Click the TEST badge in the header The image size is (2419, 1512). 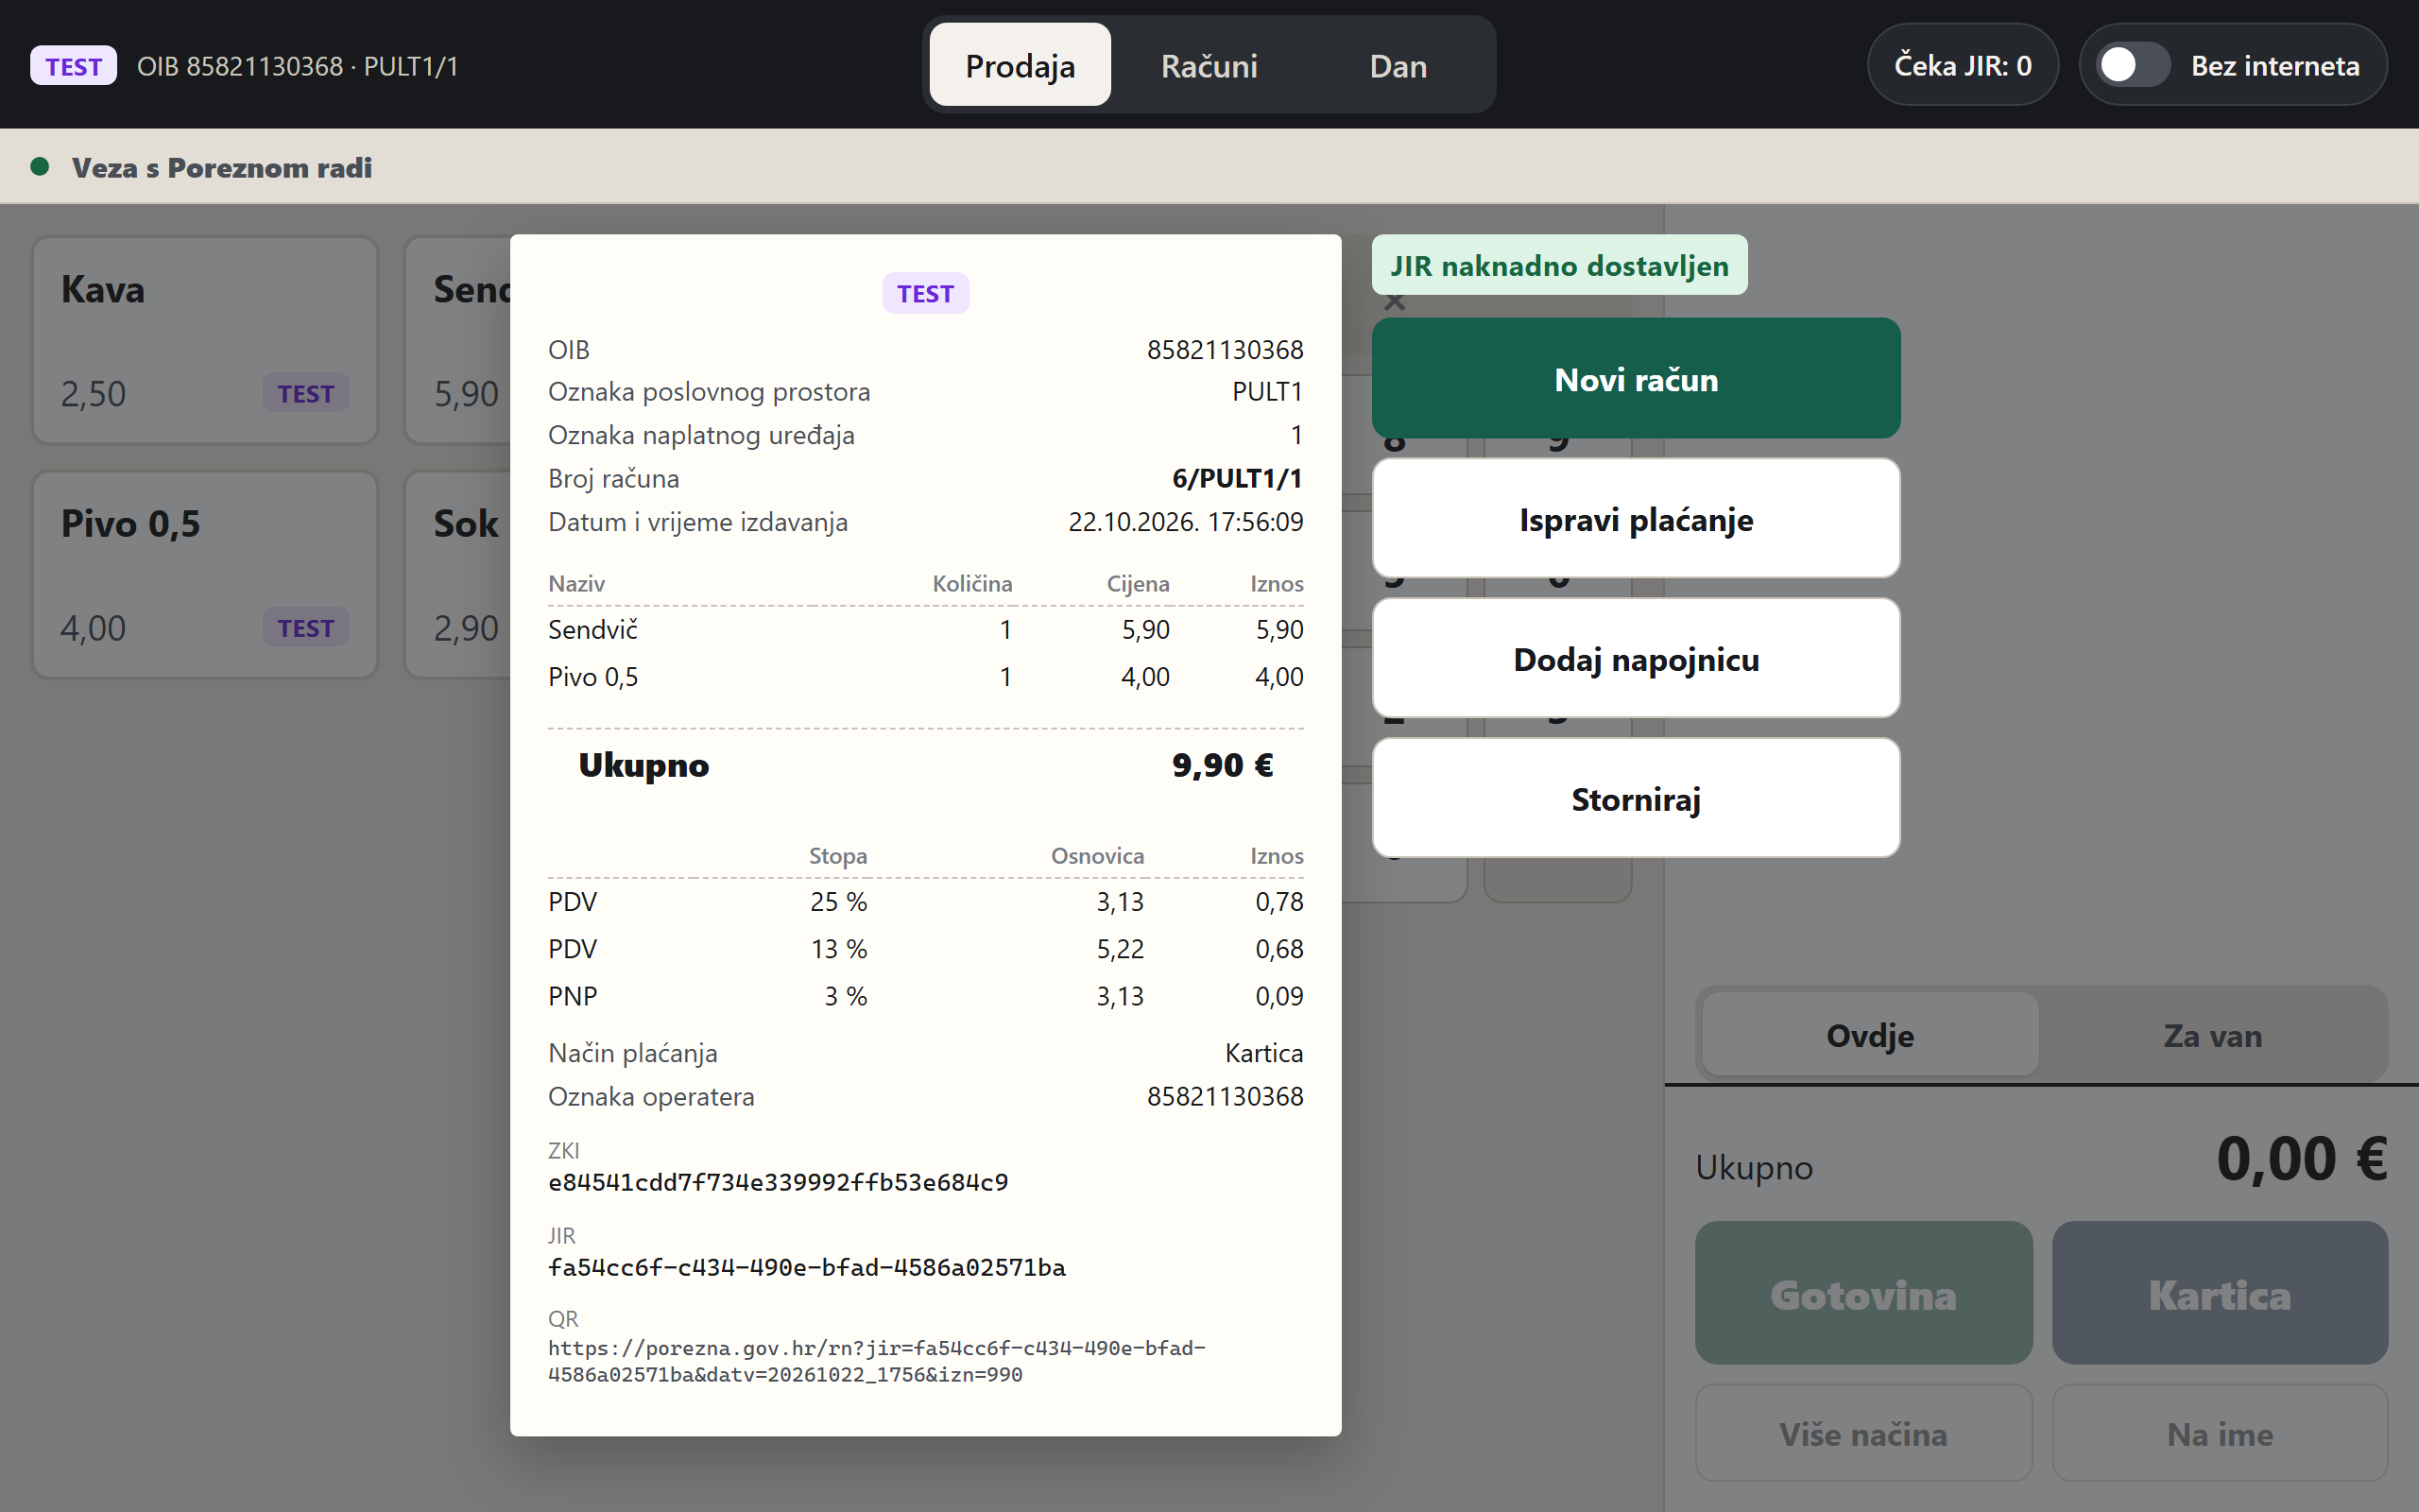tap(73, 66)
